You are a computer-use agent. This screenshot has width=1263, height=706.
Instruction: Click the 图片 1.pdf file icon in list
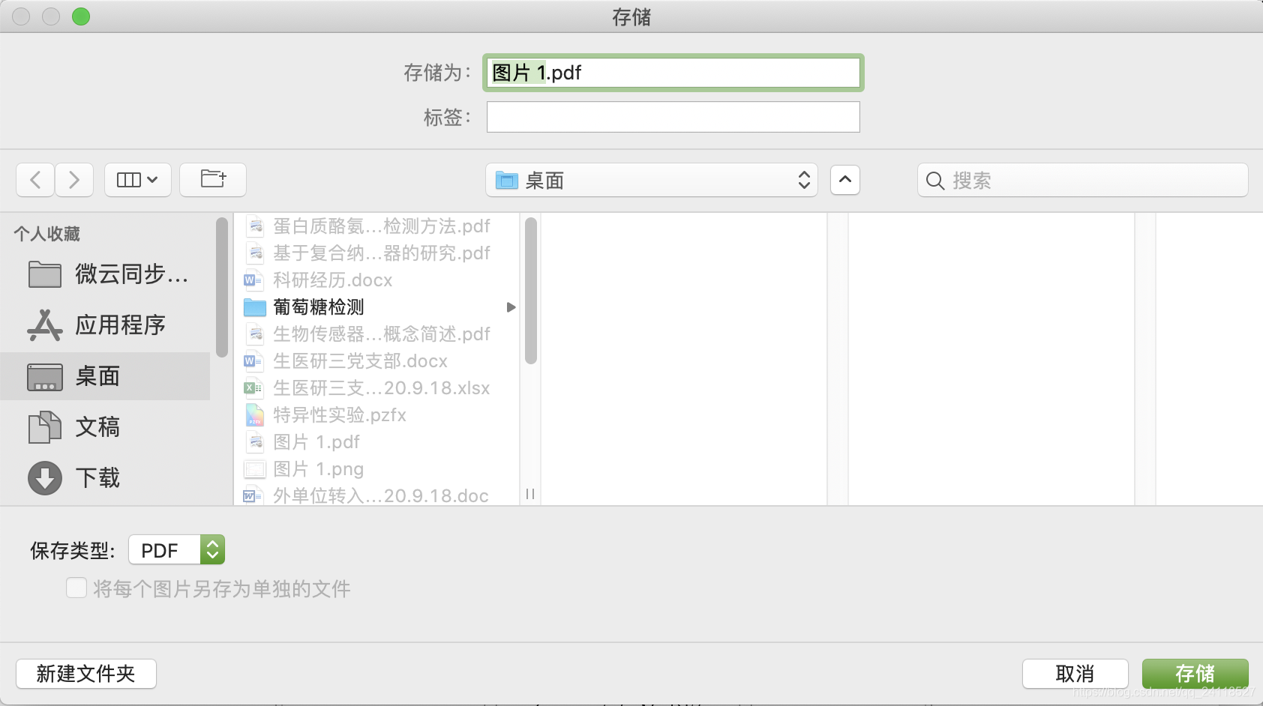point(256,442)
